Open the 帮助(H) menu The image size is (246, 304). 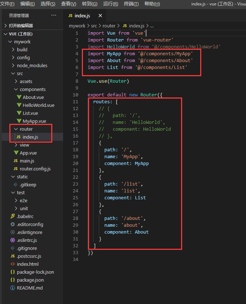[152, 4]
